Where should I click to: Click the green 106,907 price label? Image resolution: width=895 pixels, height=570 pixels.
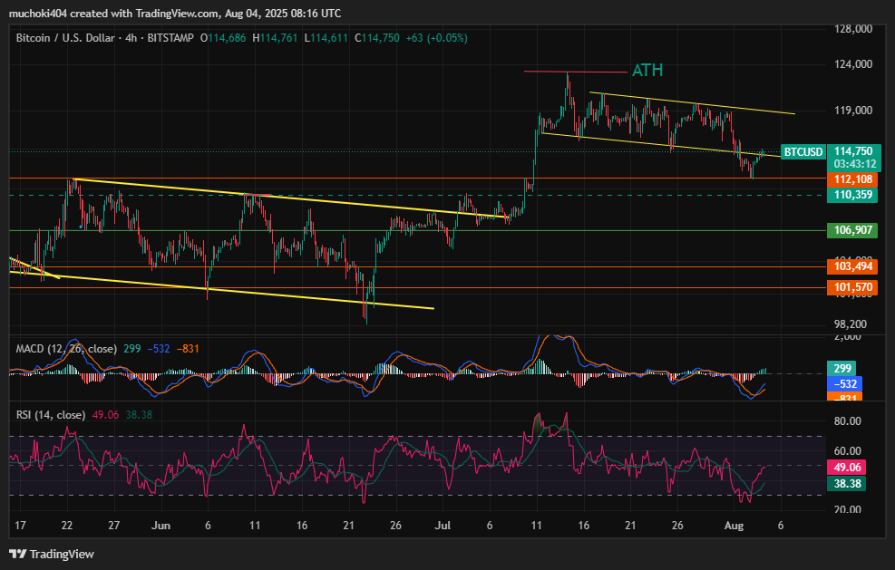tap(852, 230)
